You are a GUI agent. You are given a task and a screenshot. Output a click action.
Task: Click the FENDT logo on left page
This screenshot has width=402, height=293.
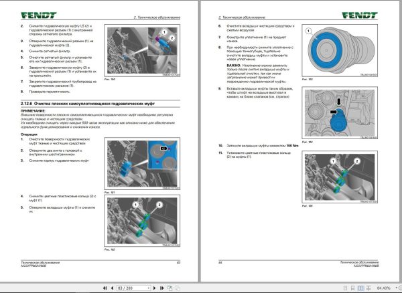click(x=39, y=15)
